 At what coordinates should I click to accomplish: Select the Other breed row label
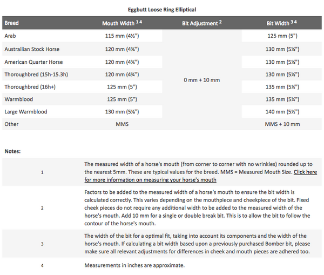pyautogui.click(x=11, y=124)
